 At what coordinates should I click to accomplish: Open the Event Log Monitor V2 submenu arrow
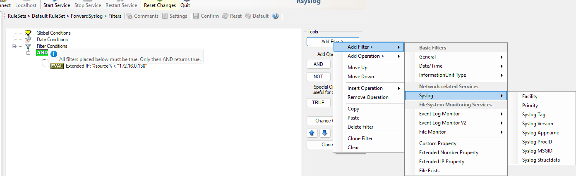[502, 123]
